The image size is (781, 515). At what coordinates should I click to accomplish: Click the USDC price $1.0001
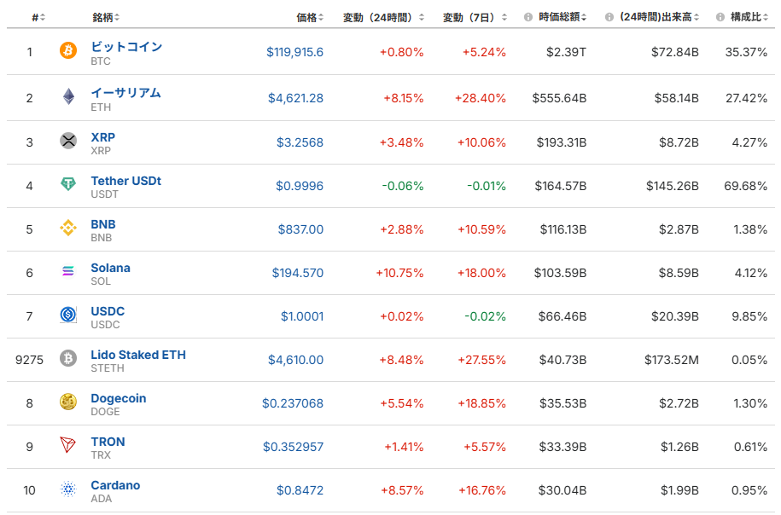pos(302,316)
